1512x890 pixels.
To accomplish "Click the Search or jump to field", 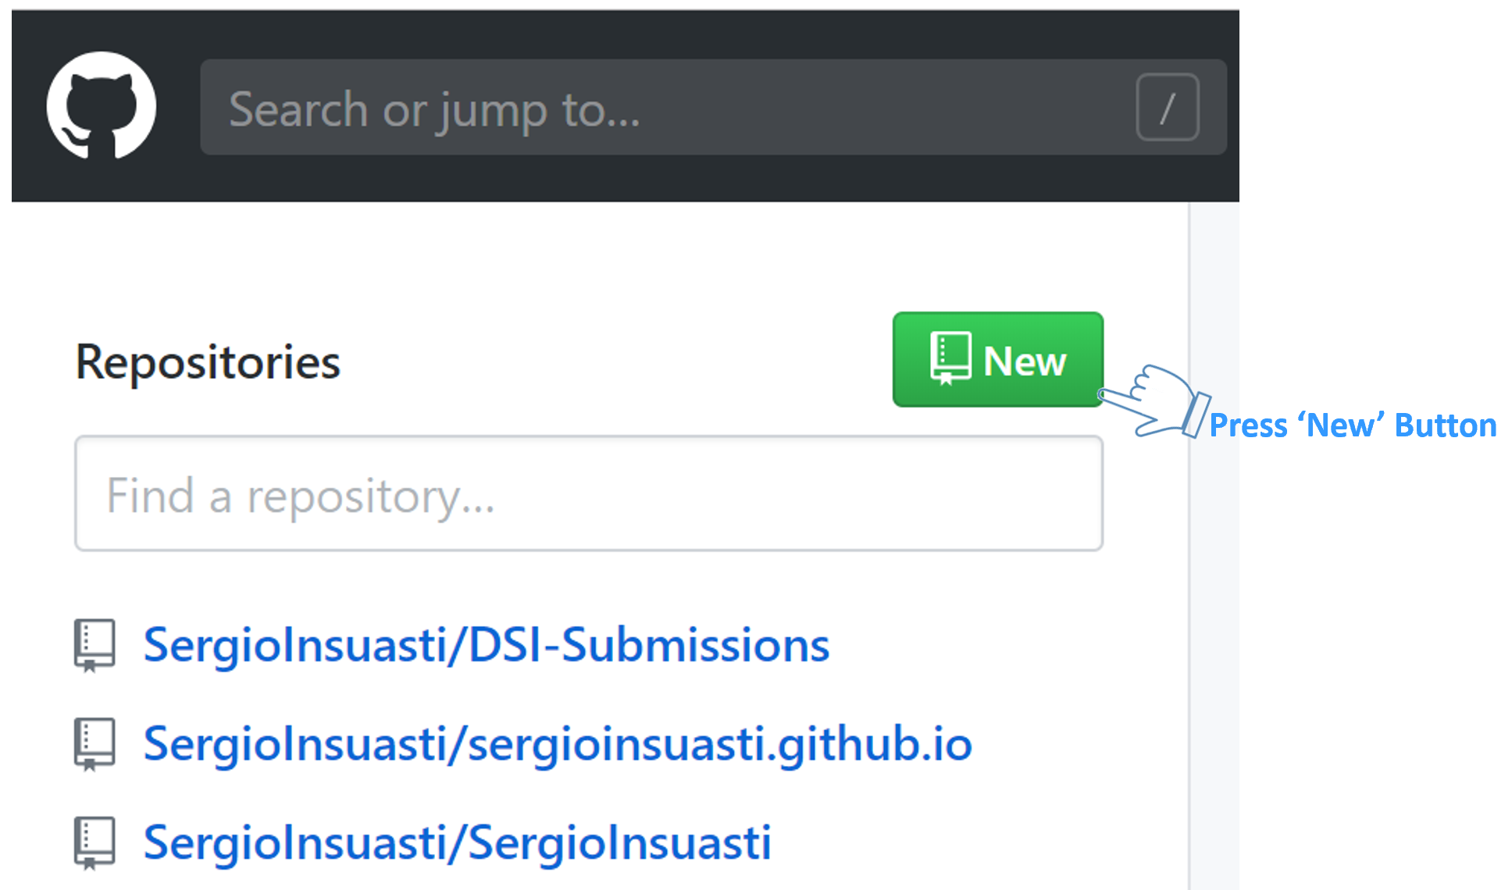I will pyautogui.click(x=713, y=108).
